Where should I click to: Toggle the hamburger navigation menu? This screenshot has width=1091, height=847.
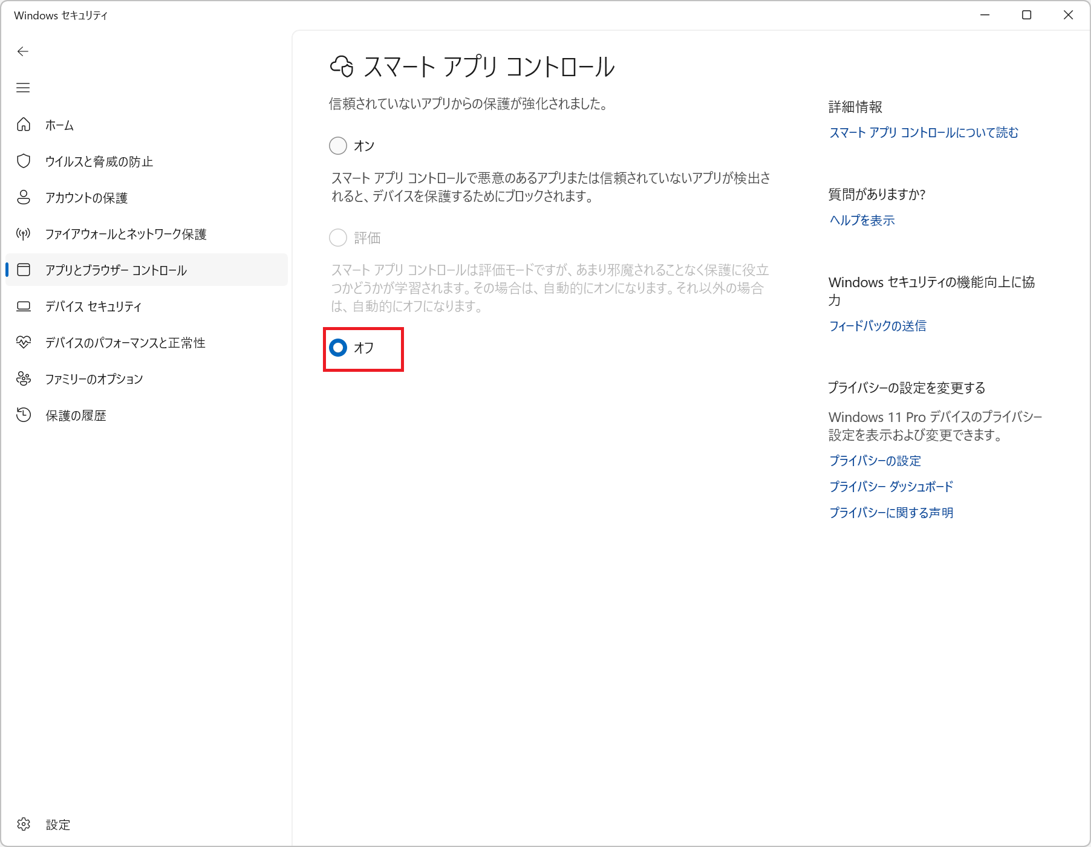(x=23, y=88)
